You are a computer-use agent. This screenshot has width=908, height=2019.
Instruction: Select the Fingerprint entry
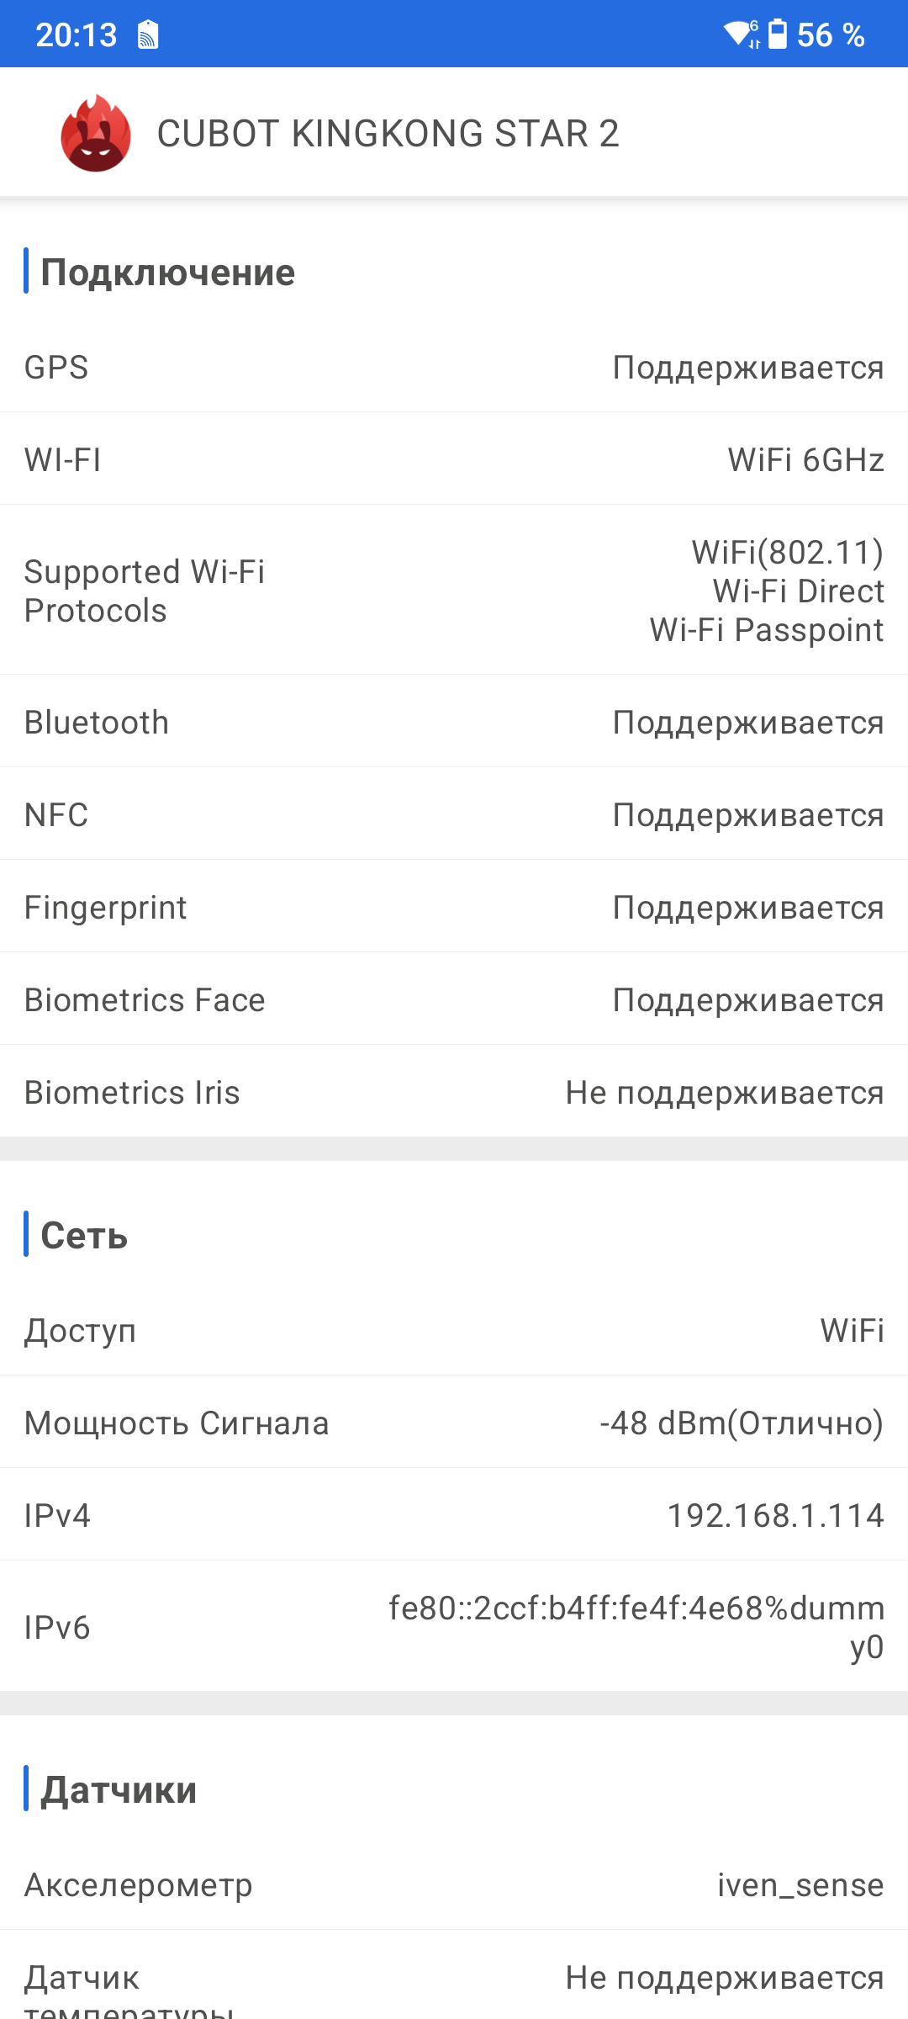(454, 908)
